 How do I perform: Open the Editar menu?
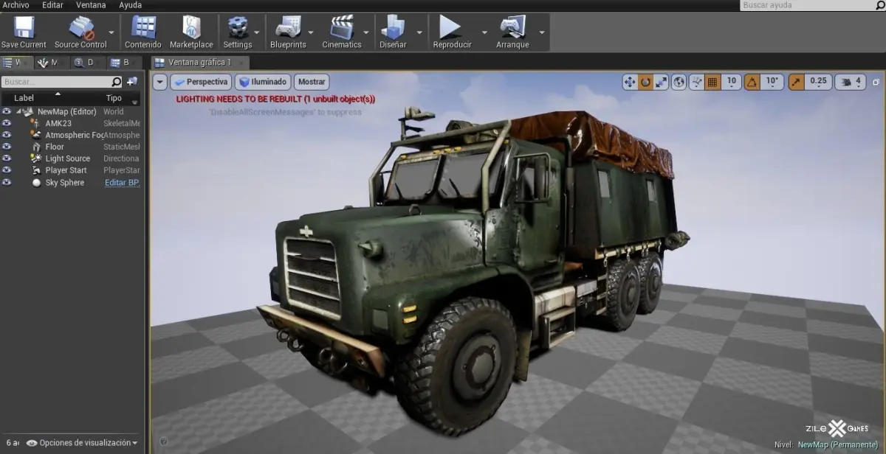[52, 5]
